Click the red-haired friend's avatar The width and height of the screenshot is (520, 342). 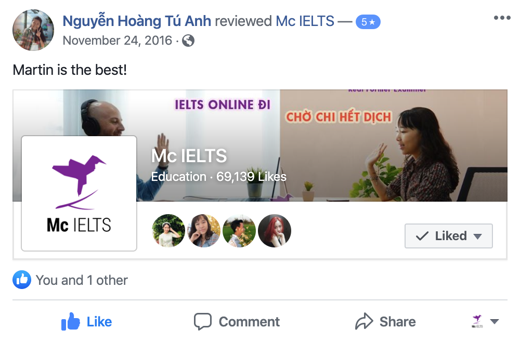275,231
